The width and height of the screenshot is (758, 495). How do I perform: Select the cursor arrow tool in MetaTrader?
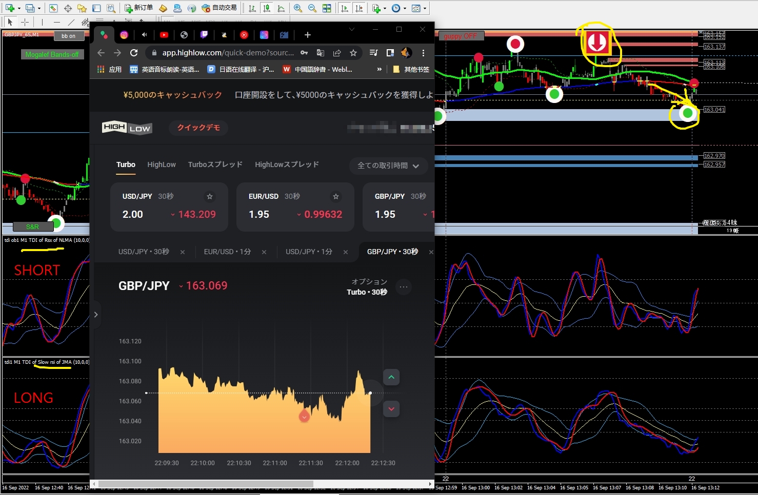click(10, 22)
